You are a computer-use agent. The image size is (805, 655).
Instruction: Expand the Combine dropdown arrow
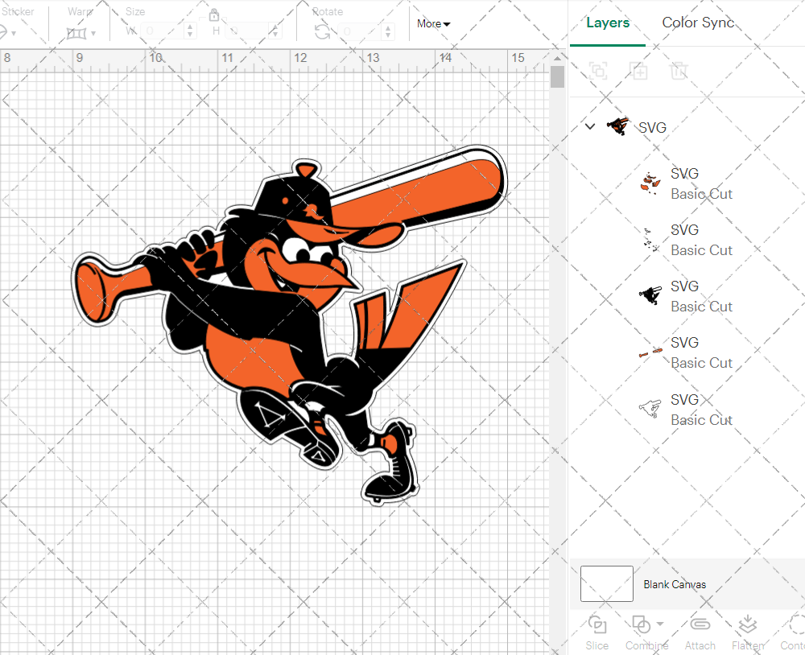click(660, 624)
